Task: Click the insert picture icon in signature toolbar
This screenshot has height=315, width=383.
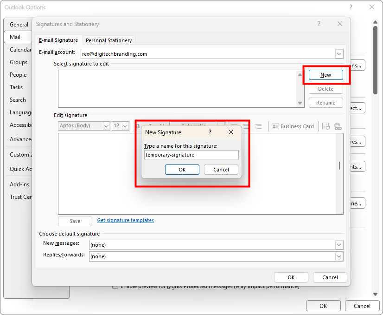Action: pyautogui.click(x=326, y=126)
